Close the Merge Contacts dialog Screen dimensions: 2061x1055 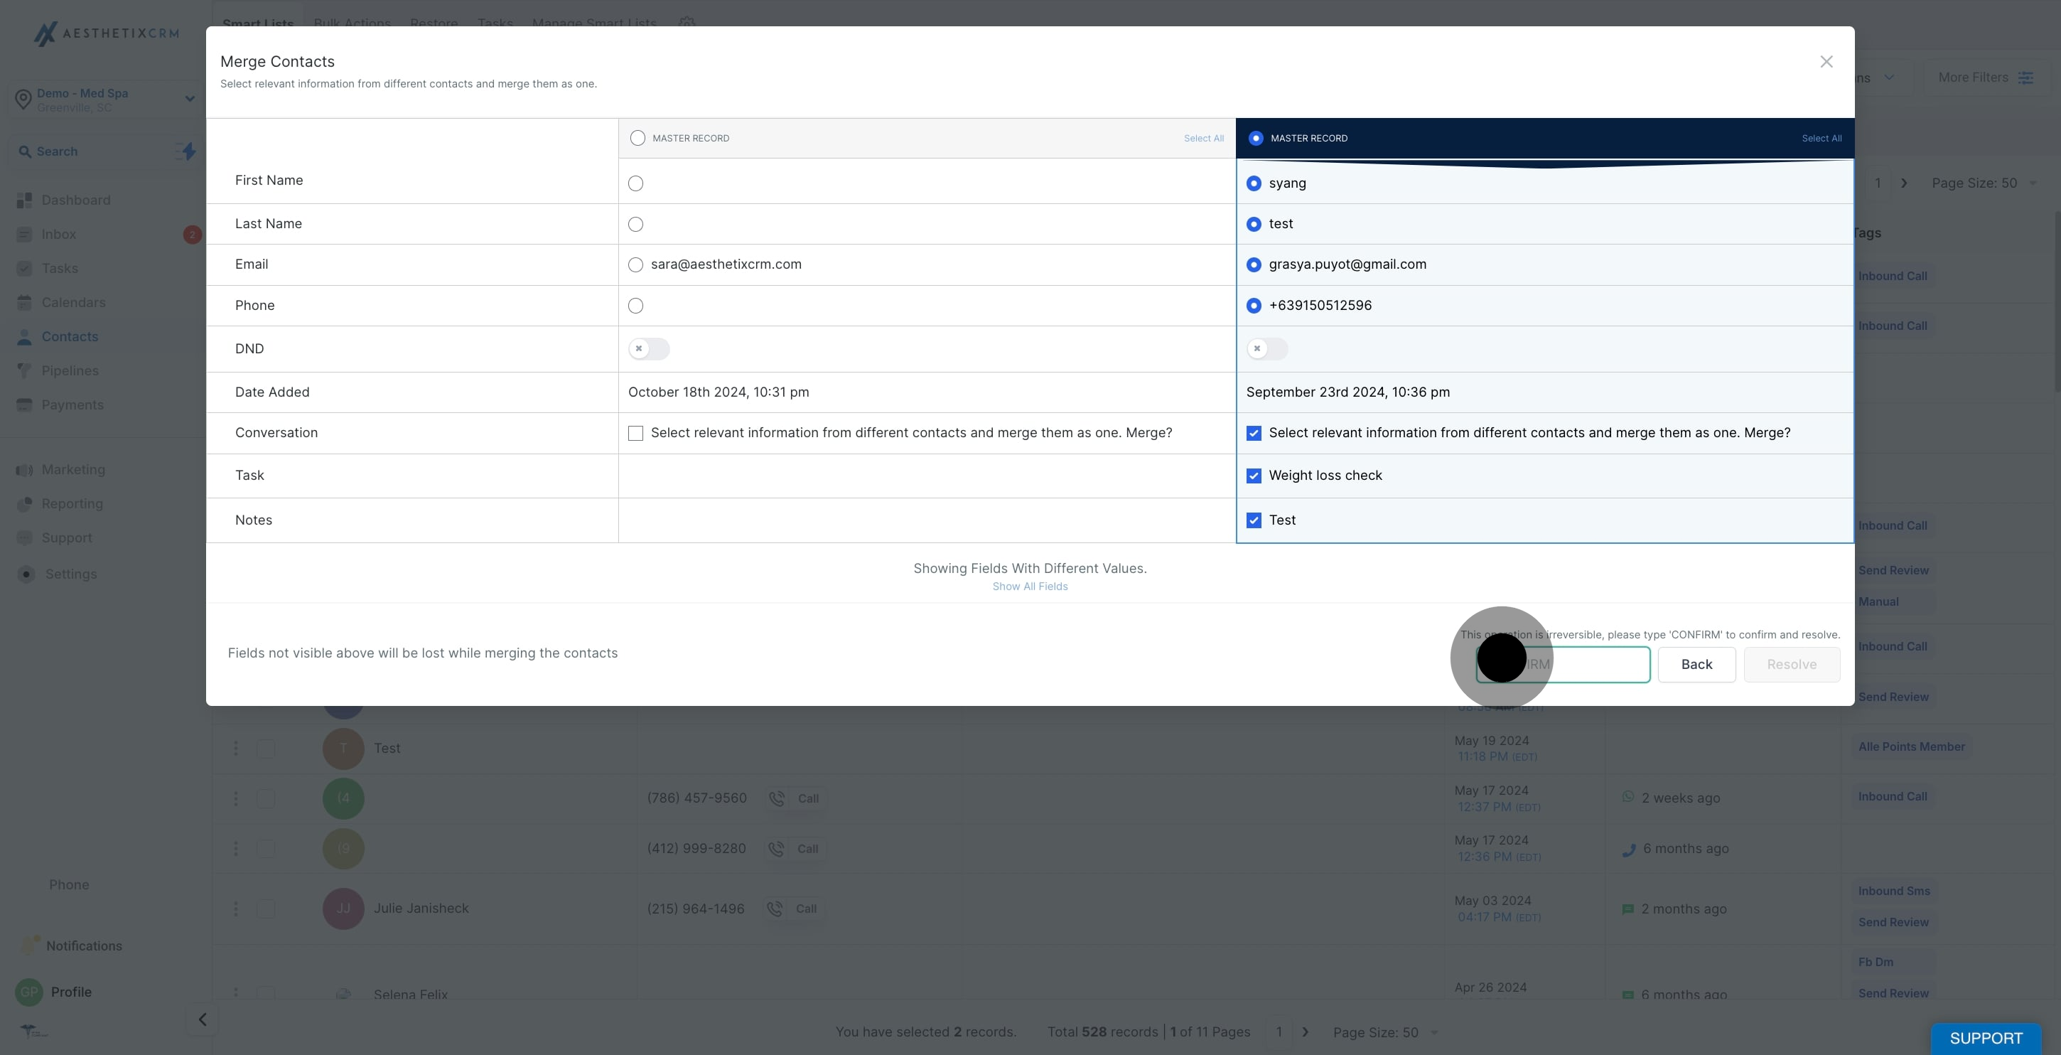pos(1826,62)
